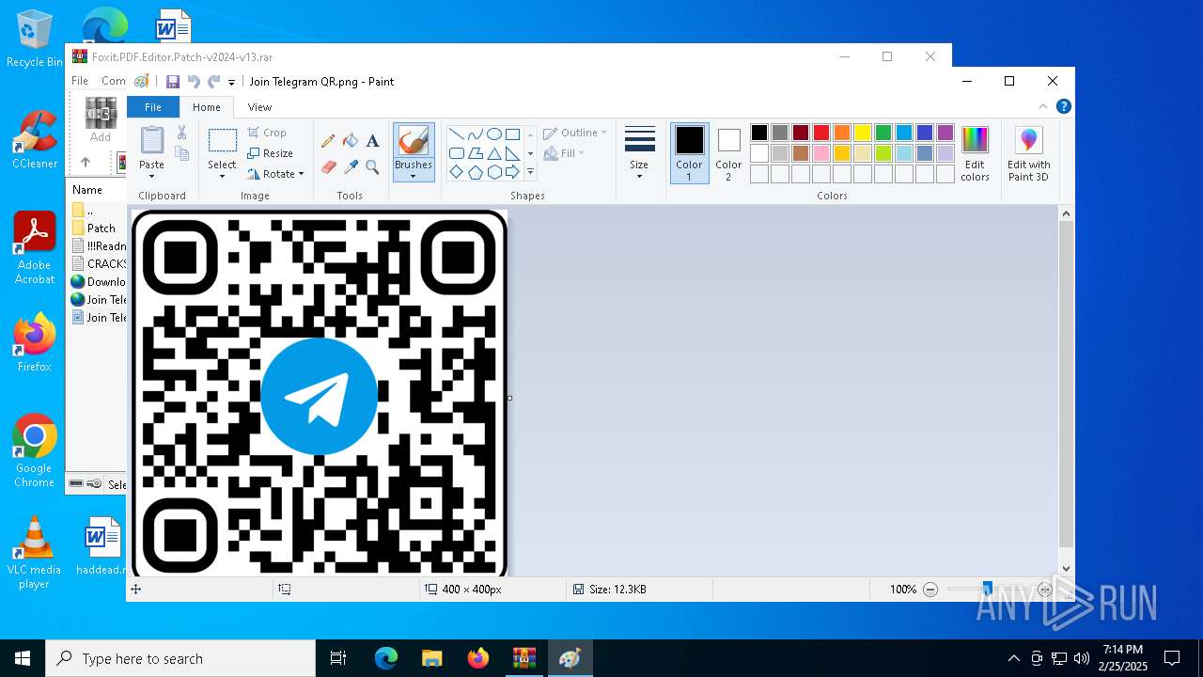This screenshot has width=1203, height=677.
Task: Select the Eraser tool
Action: (x=328, y=167)
